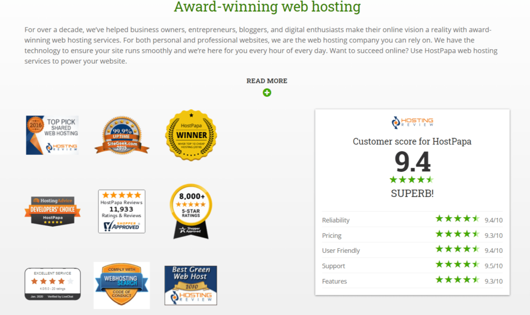Click the READ MORE label
This screenshot has width=530, height=315.
[267, 81]
